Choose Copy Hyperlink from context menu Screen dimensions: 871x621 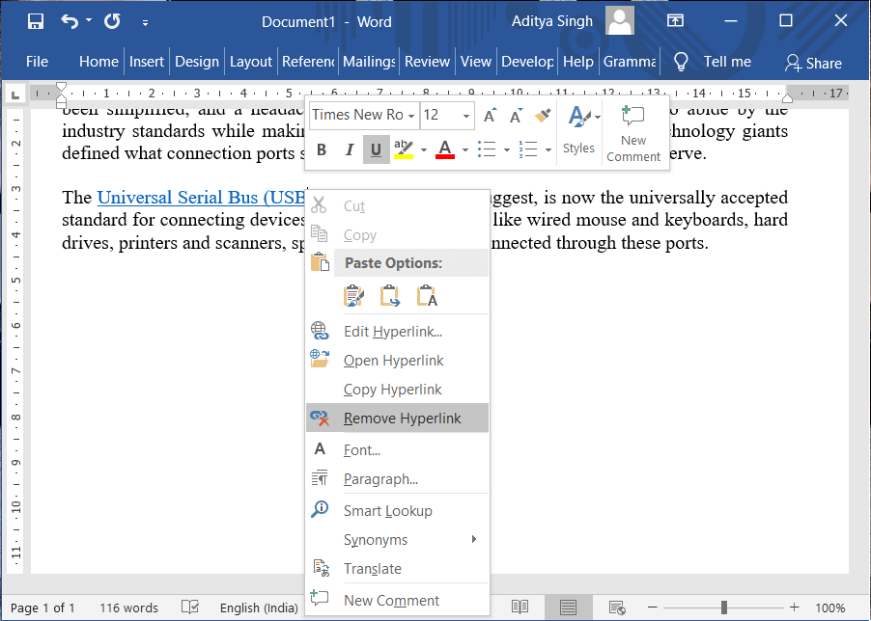[397, 390]
